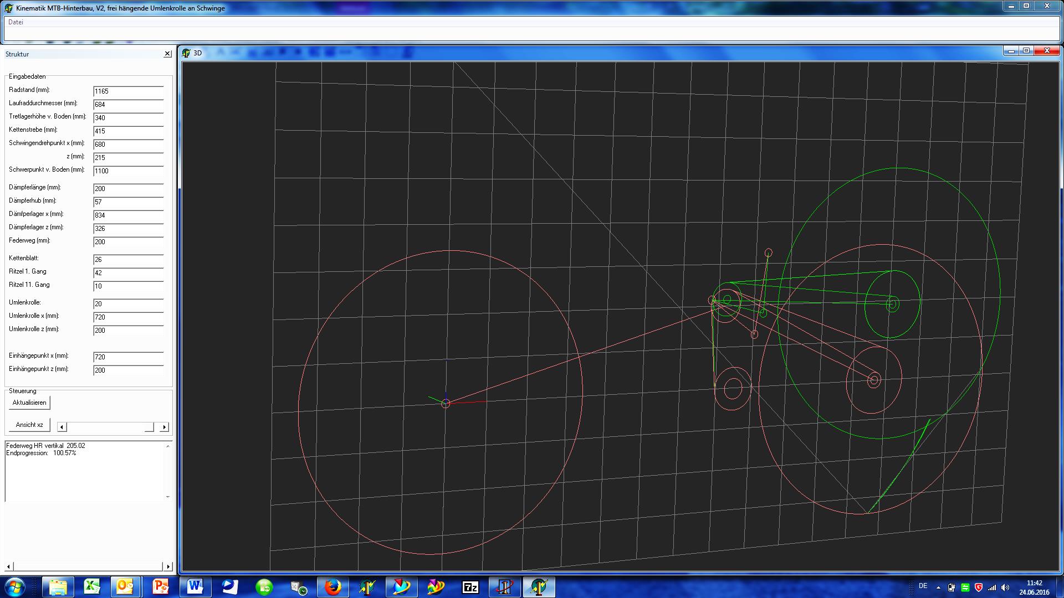Click output box scroll-up arrow
The height and width of the screenshot is (598, 1064).
point(168,446)
